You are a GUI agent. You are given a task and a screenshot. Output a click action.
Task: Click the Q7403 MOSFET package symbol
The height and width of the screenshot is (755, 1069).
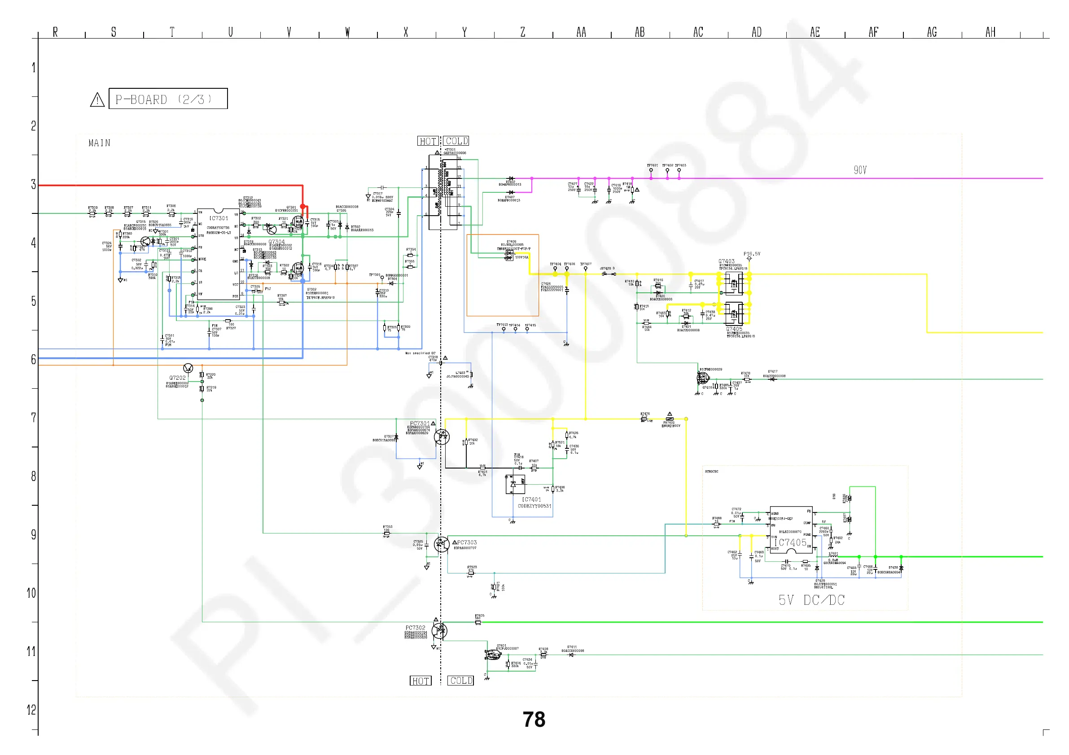coord(734,283)
